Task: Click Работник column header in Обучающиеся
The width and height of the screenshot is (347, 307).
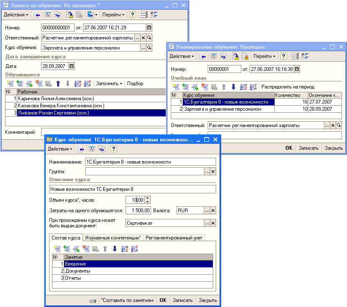Action: [91, 92]
